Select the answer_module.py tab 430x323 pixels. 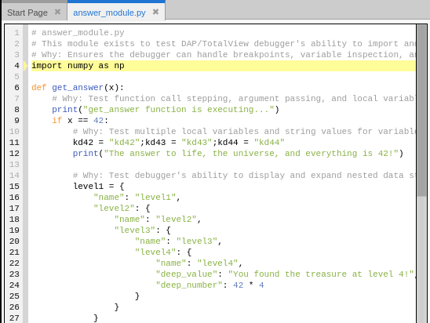coord(109,13)
